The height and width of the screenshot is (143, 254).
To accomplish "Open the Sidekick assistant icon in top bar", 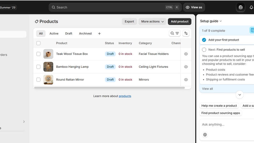I will pos(241,7).
